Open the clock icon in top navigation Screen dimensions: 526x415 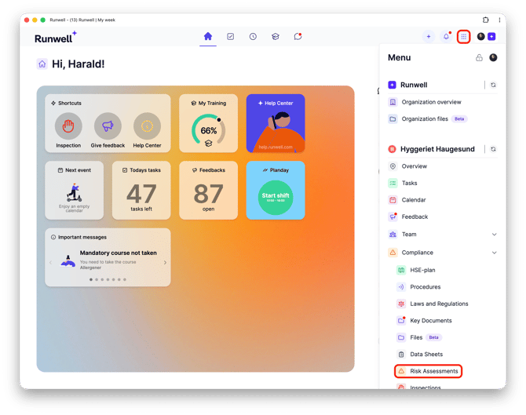point(253,36)
